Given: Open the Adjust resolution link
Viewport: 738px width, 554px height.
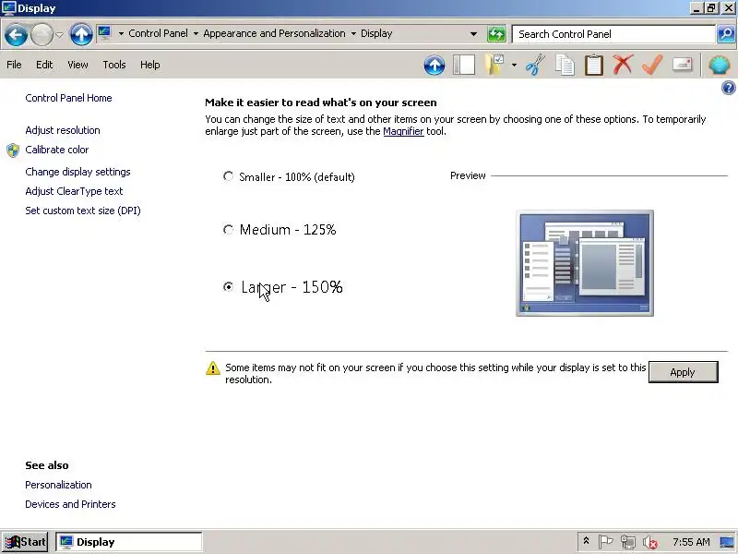Looking at the screenshot, I should [x=63, y=130].
